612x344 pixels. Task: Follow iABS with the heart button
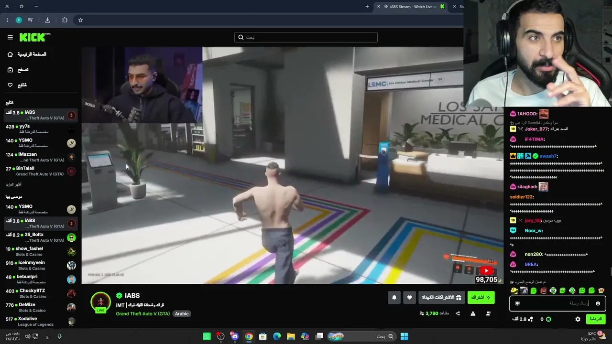coord(409,298)
